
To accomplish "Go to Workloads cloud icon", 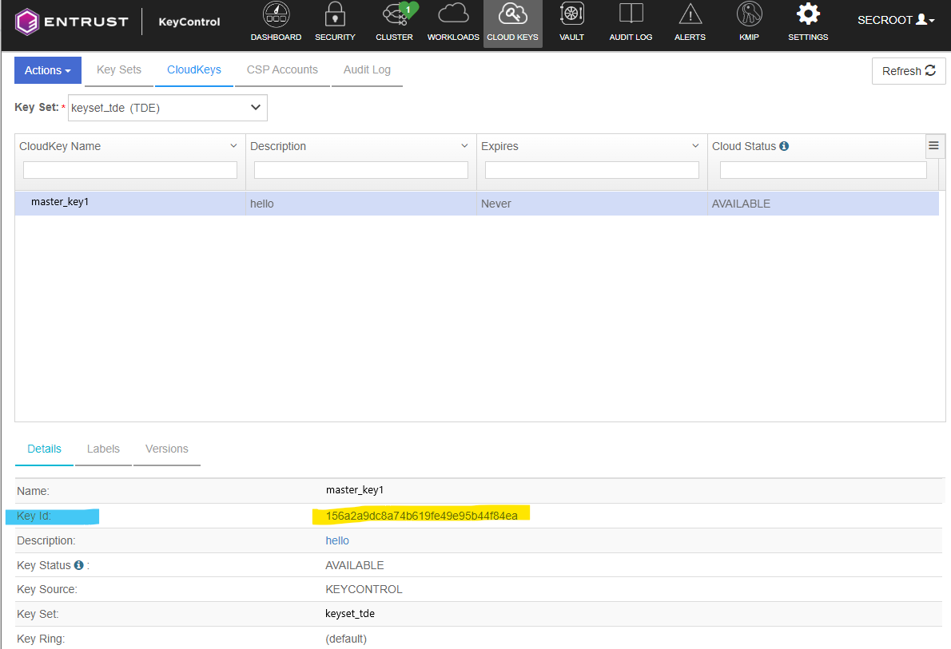I will (453, 14).
